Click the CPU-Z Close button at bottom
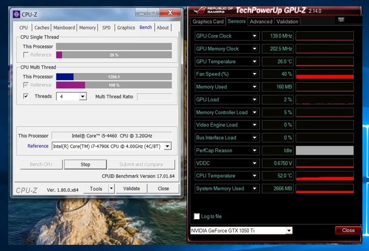The height and width of the screenshot is (251, 369). point(163,189)
